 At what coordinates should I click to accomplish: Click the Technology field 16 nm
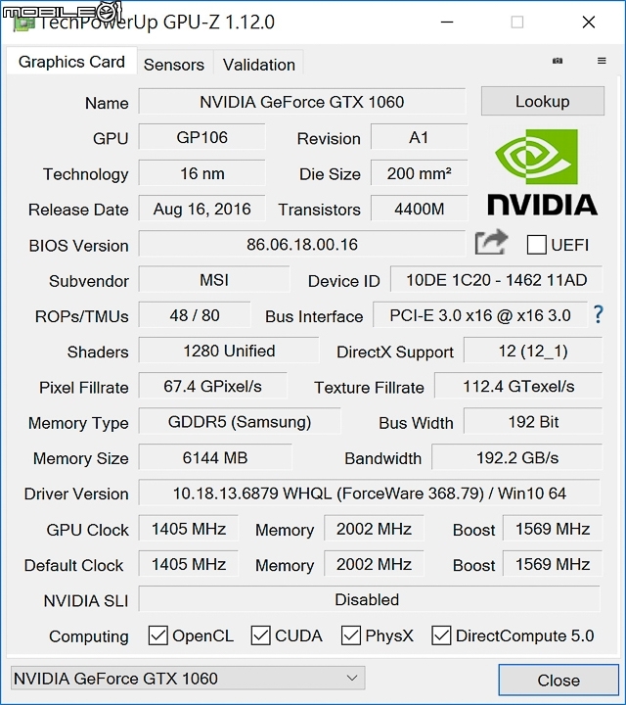click(202, 173)
